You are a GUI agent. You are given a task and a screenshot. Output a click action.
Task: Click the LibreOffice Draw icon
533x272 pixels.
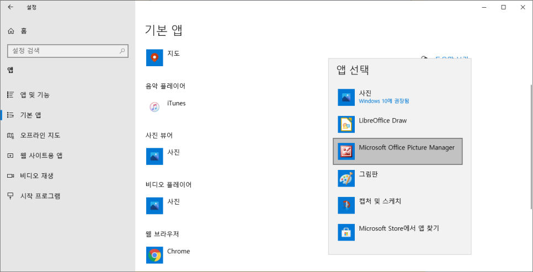coord(347,125)
